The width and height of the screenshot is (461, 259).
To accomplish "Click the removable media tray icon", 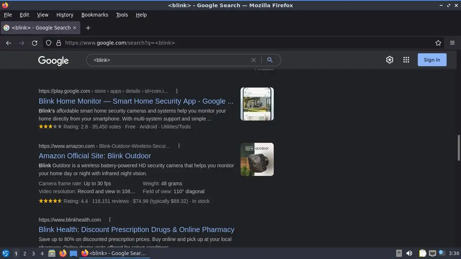I will 399,253.
